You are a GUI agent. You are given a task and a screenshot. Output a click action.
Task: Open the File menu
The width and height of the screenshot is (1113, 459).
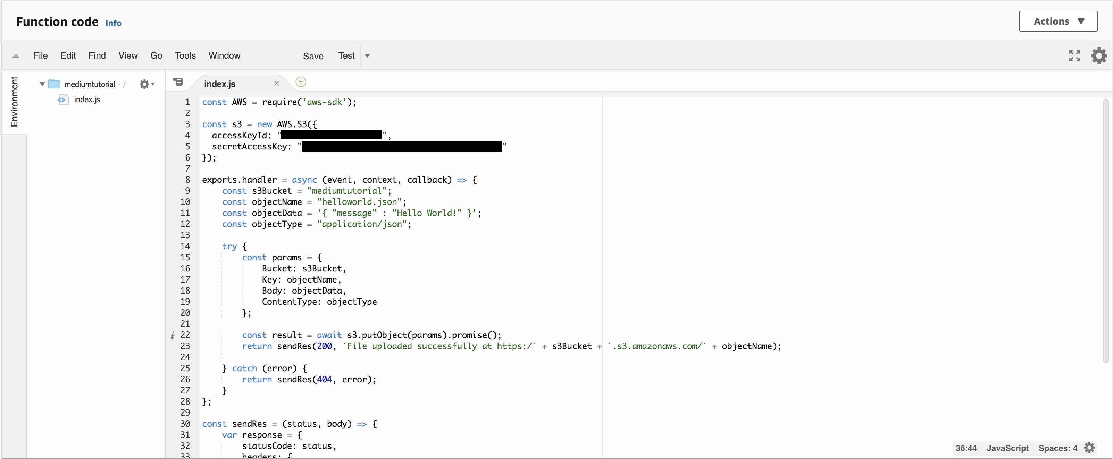tap(40, 56)
